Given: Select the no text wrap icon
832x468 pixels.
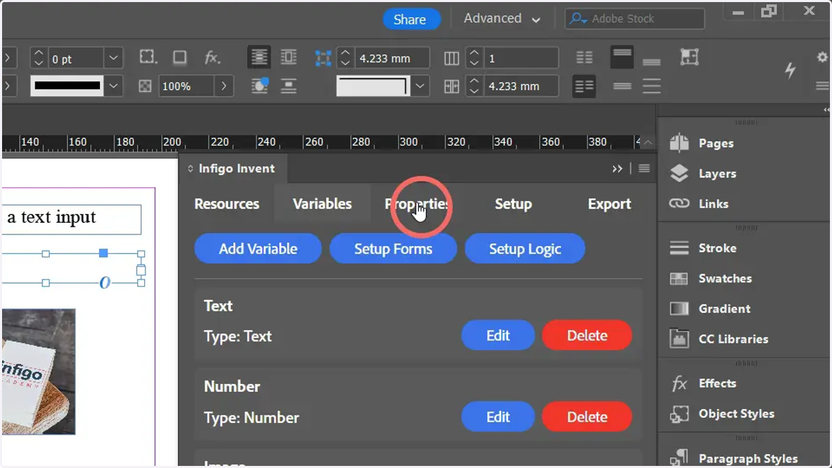Looking at the screenshot, I should [x=259, y=58].
